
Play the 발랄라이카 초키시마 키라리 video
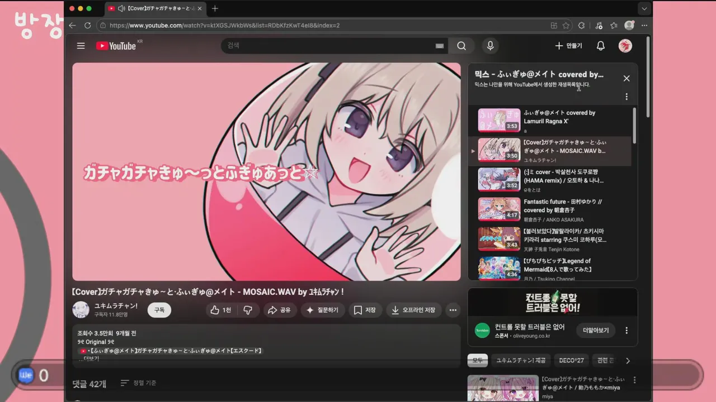tap(550, 239)
